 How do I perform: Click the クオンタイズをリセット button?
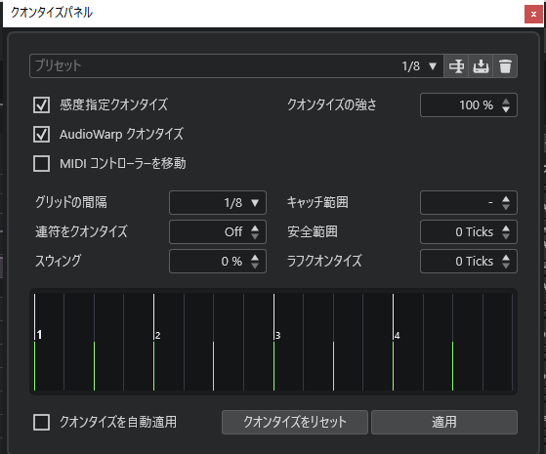[295, 422]
